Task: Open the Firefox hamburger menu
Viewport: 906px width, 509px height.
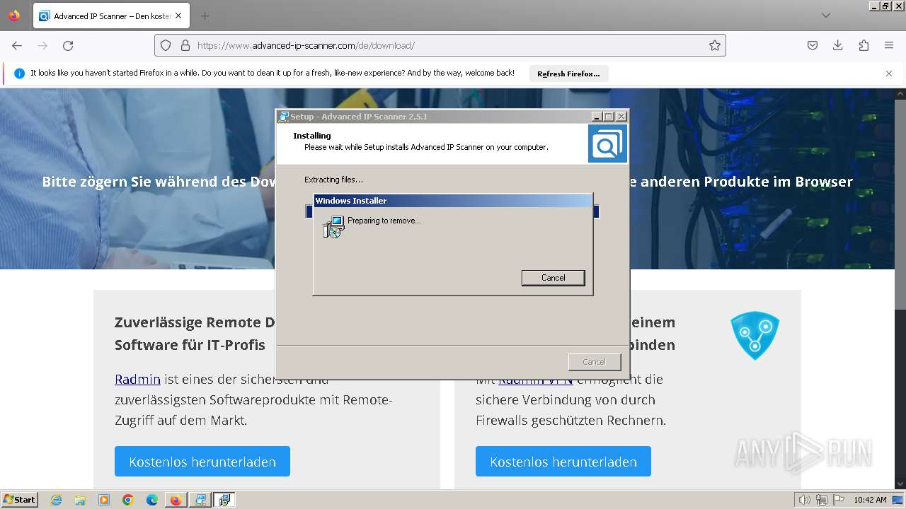Action: point(889,45)
